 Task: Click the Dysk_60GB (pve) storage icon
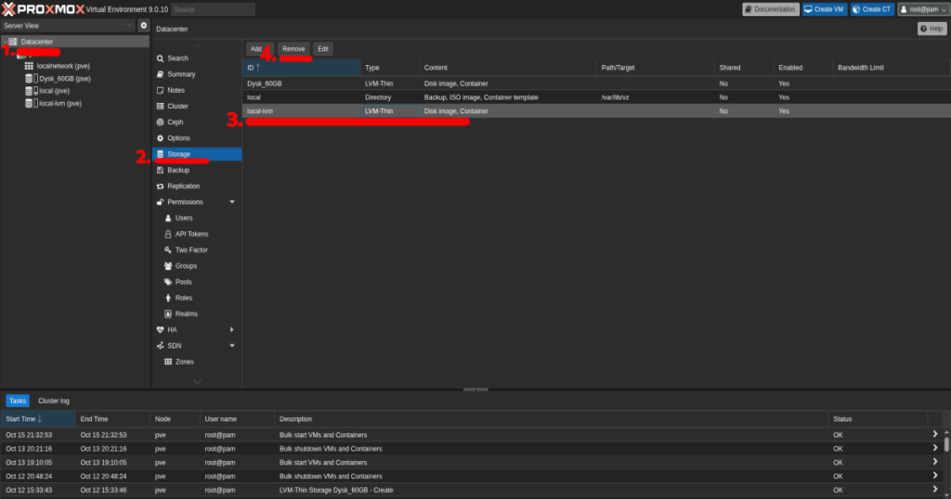tap(31, 79)
